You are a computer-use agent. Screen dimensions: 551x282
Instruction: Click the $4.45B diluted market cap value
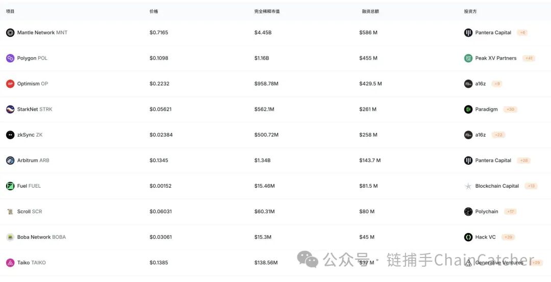click(263, 33)
